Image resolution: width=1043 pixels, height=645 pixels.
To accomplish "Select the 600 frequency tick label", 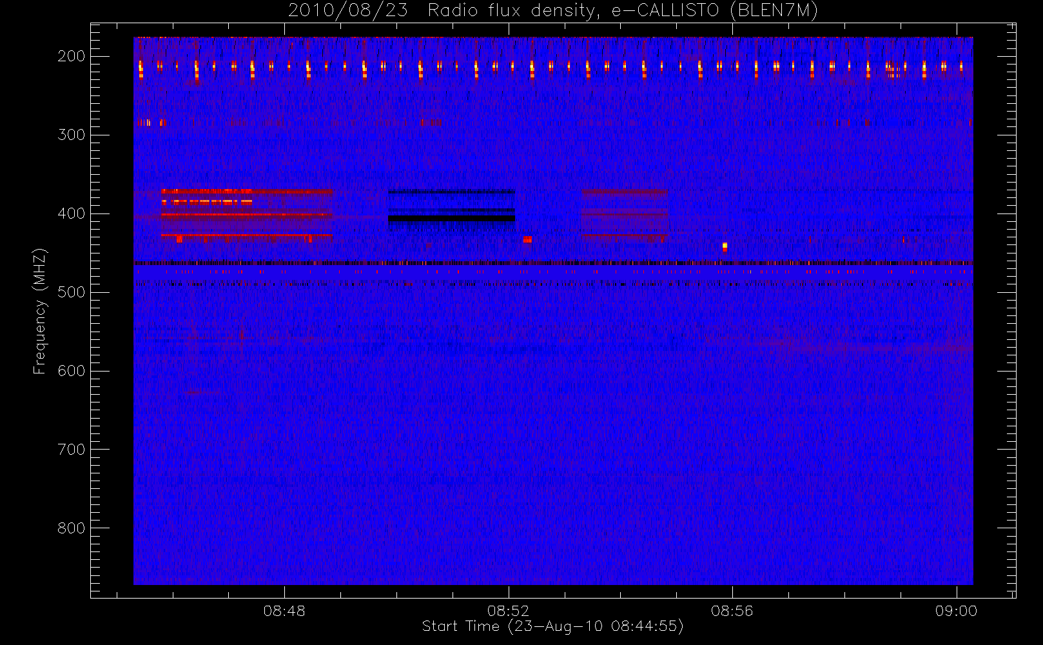I will (72, 371).
